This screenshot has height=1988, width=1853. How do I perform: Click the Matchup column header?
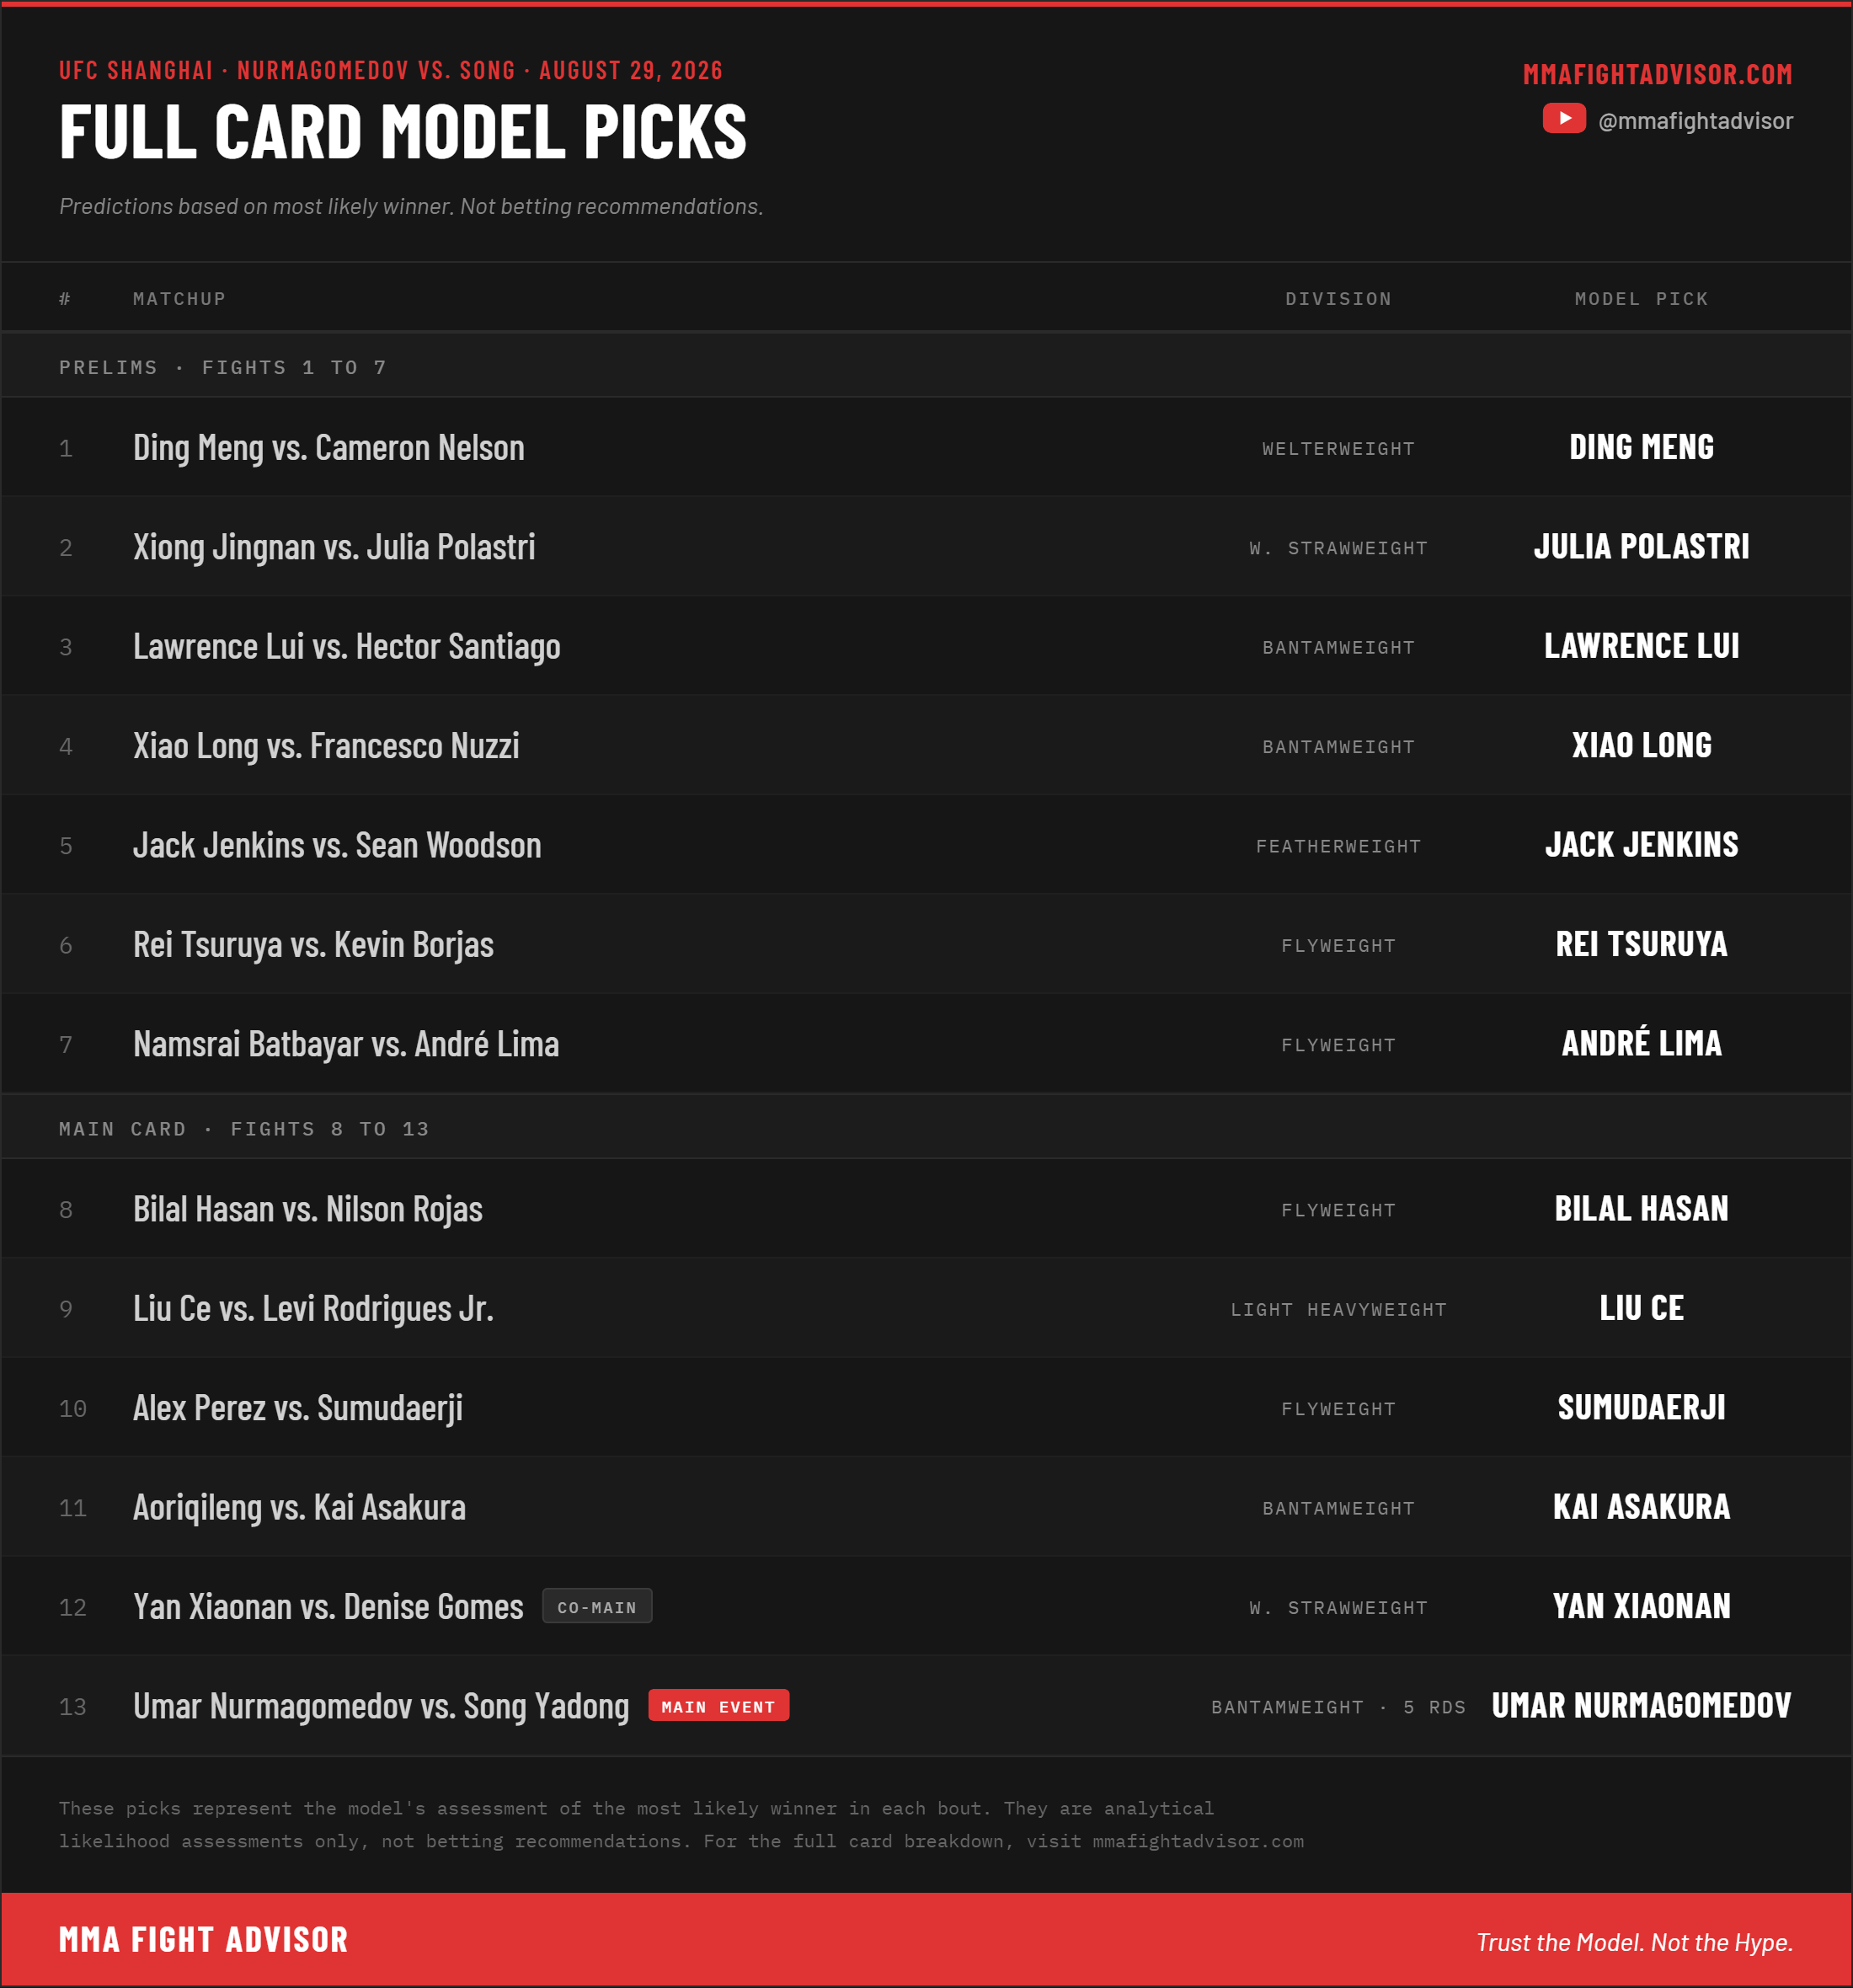(x=179, y=299)
